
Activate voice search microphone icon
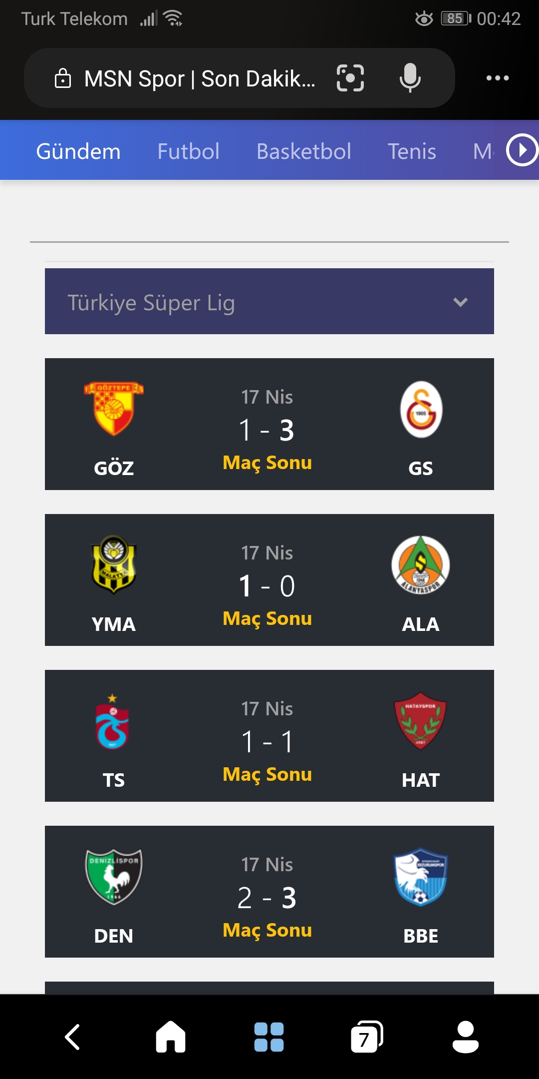[x=410, y=78]
